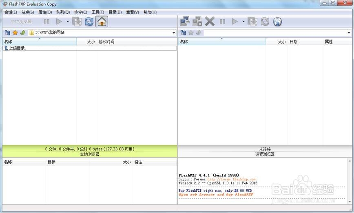
Task: Click the 未连接 remote browser status bar
Action: coord(265,152)
